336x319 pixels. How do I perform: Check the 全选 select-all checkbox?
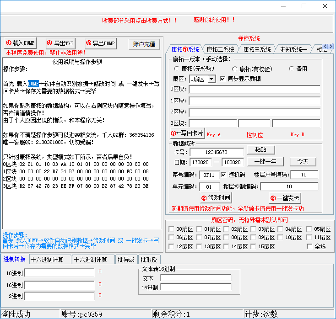[x=309, y=246]
